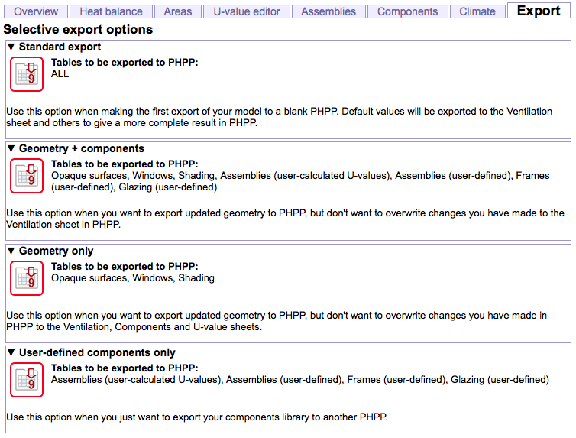This screenshot has width=576, height=438.
Task: Select the Assemblies tab
Action: 328,11
